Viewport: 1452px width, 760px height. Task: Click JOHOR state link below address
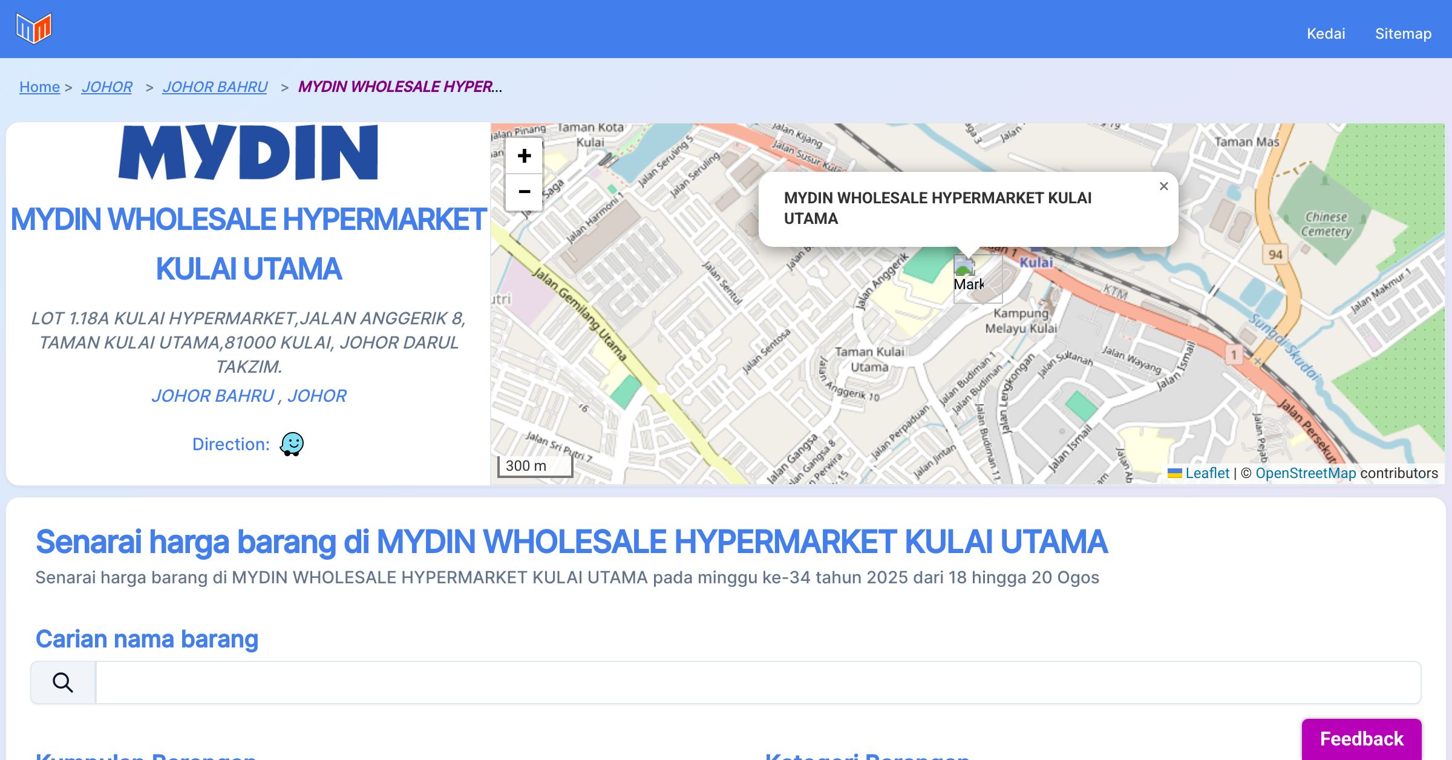317,396
